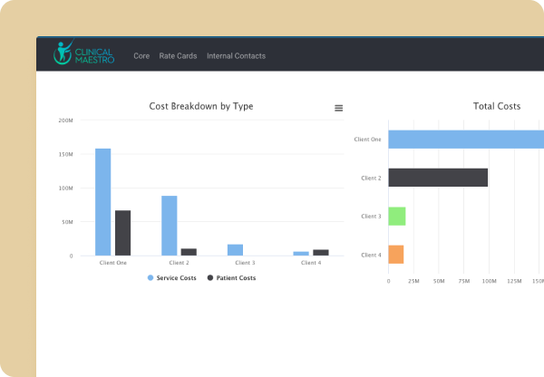Open the Core menu item

coord(141,56)
